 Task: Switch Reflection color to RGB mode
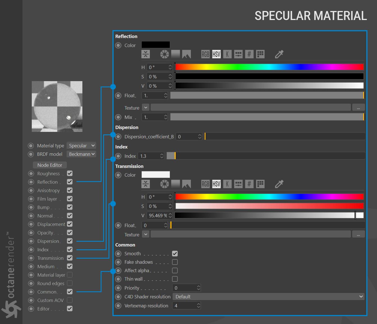[206, 54]
